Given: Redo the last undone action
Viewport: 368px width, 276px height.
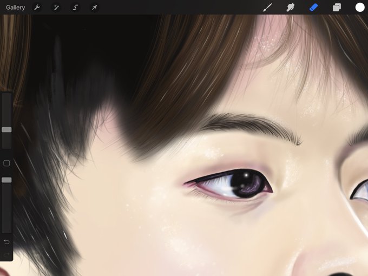Looking at the screenshot, I should (6, 255).
